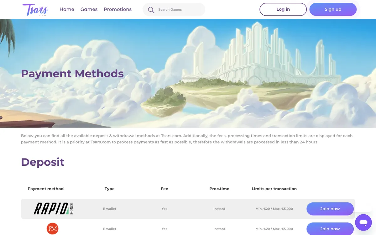Click the Fee column header

(x=164, y=189)
